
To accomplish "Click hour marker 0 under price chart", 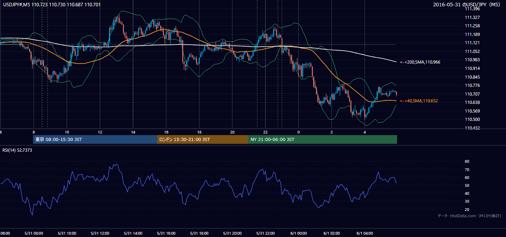I will click(x=299, y=132).
